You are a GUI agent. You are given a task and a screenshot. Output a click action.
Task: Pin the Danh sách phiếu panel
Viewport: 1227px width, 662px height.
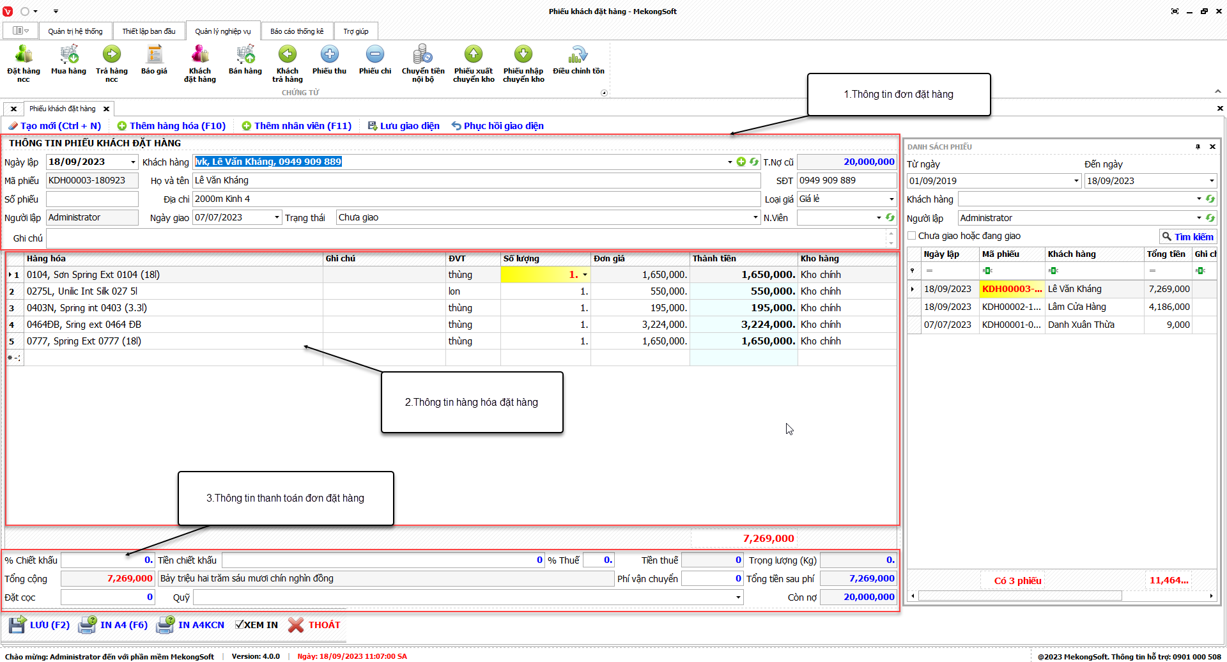coord(1198,147)
